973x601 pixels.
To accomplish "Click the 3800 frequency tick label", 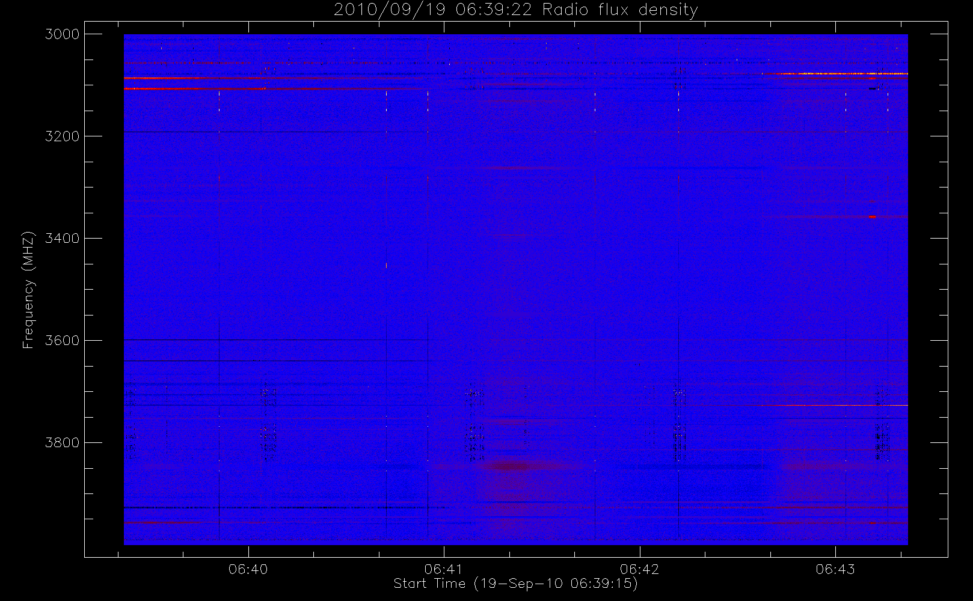I will pos(63,443).
